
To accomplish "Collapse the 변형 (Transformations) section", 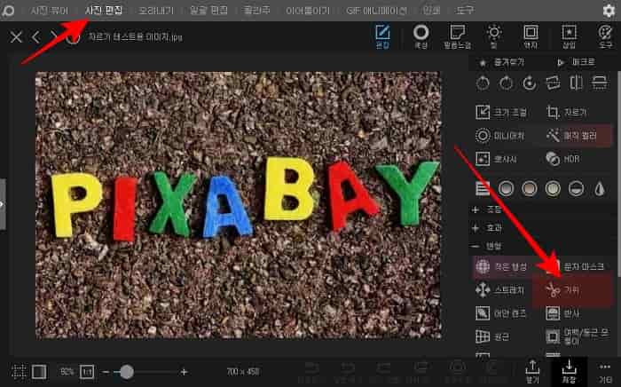I will tap(486, 247).
